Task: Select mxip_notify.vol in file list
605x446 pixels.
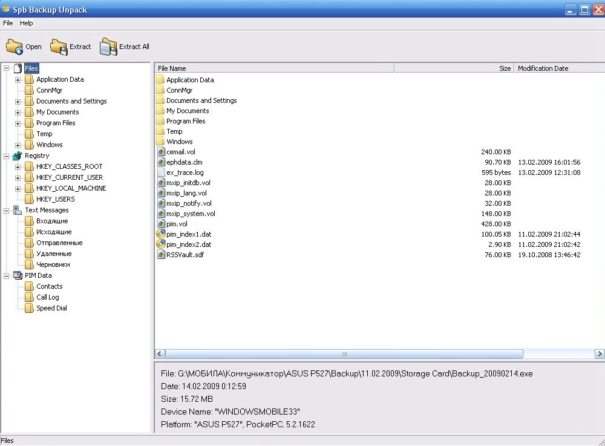Action: coord(189,203)
